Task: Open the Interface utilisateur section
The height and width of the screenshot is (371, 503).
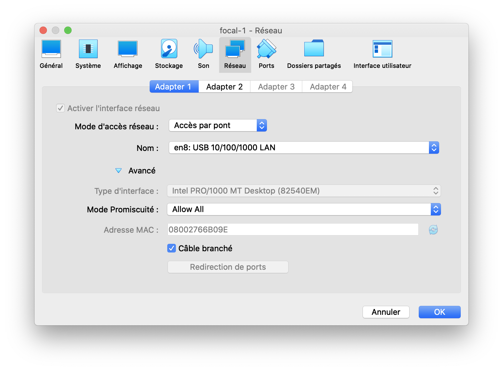Action: coord(382,55)
